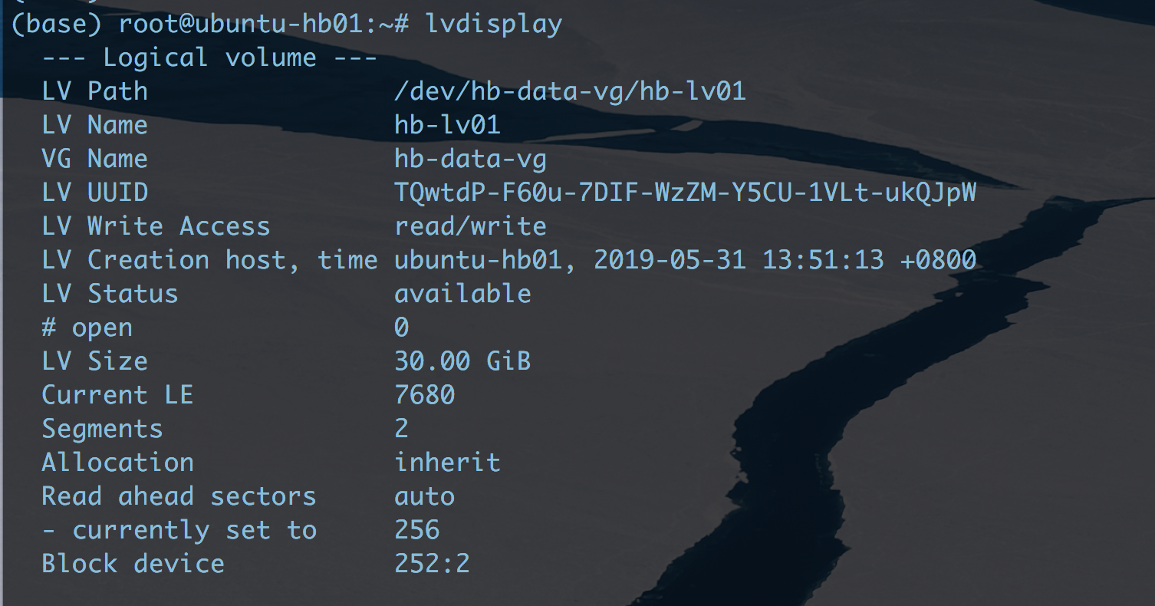Click the Current LE value 7680

(424, 395)
